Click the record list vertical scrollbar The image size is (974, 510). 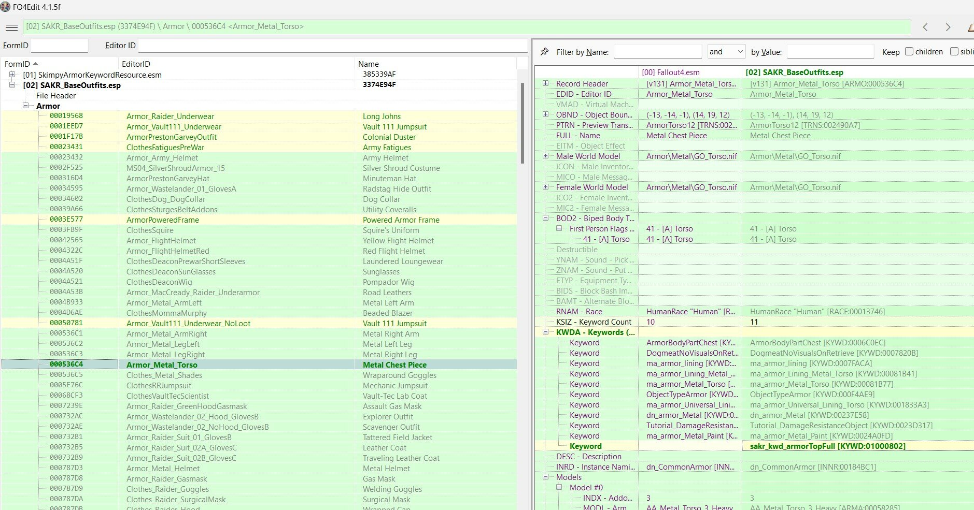pyautogui.click(x=523, y=122)
